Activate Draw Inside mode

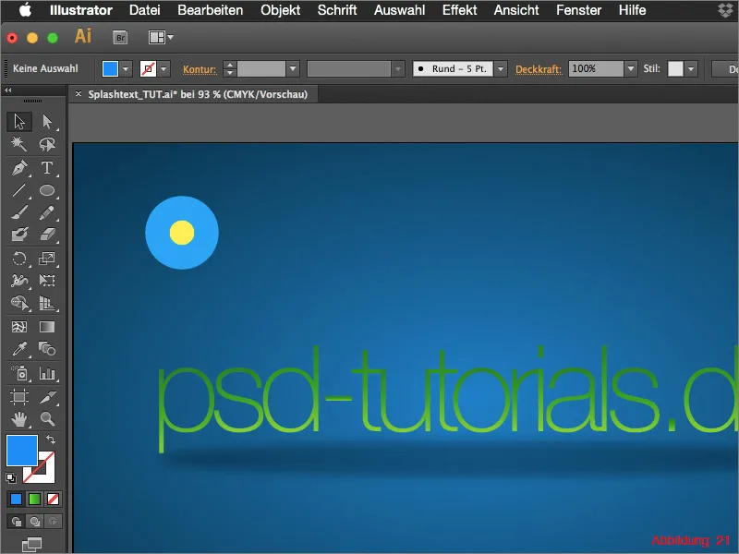(53, 521)
